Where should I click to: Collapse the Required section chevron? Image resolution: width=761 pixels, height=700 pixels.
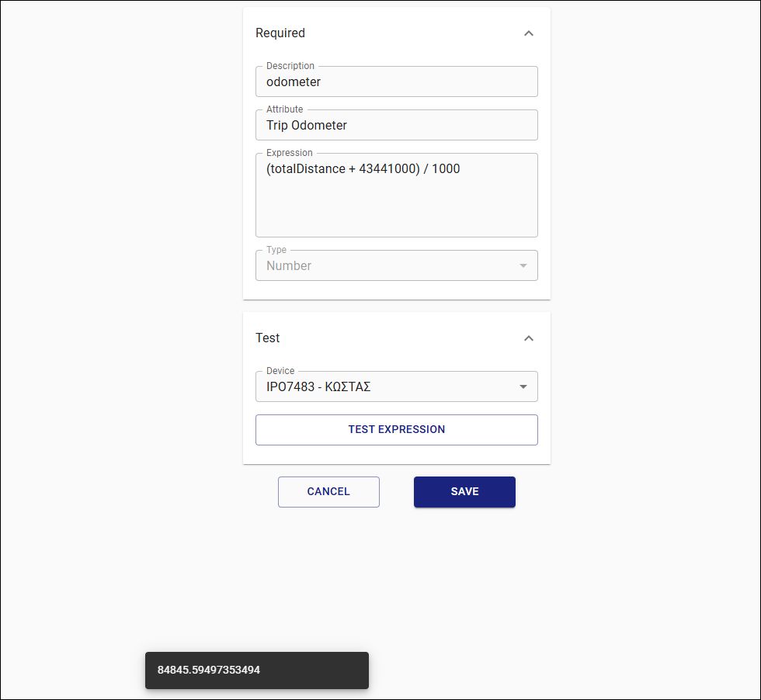529,33
